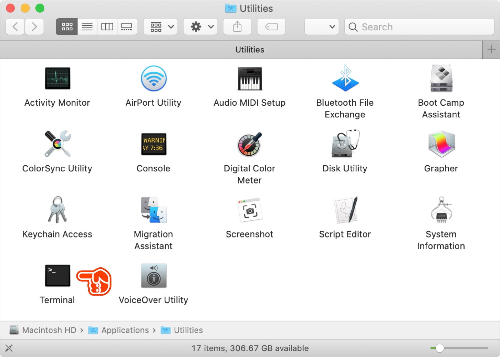Go back with the left arrow button
Screen dimensions: 500x357
pos(15,27)
